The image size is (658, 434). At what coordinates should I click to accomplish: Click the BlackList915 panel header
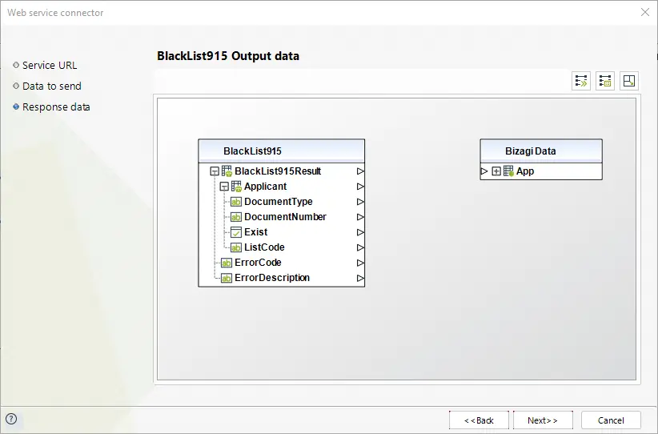pos(282,151)
